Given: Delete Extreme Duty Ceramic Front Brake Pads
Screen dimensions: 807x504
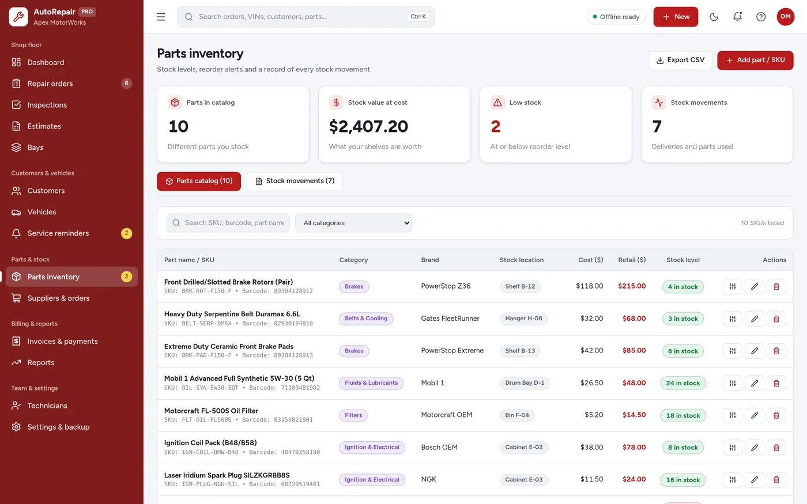Looking at the screenshot, I should [x=776, y=351].
